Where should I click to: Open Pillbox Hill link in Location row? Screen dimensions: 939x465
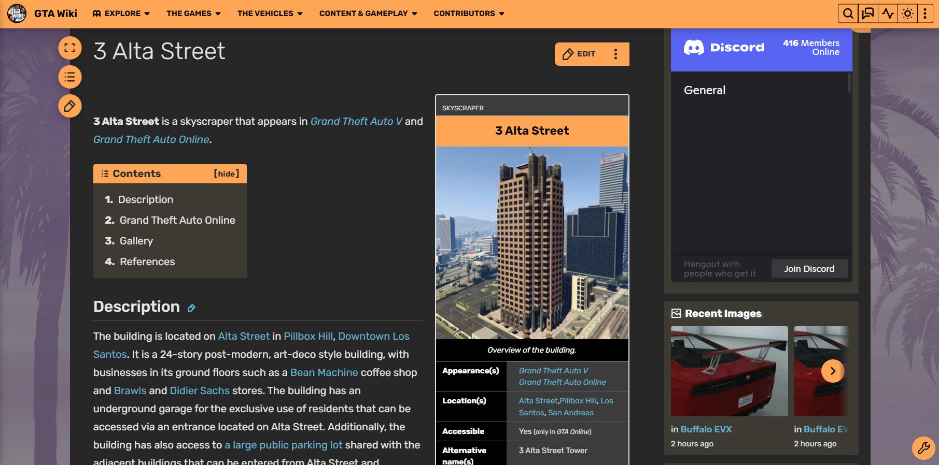578,401
